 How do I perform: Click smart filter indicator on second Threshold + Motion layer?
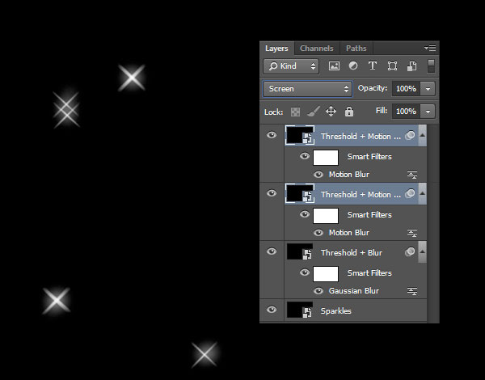[410, 194]
